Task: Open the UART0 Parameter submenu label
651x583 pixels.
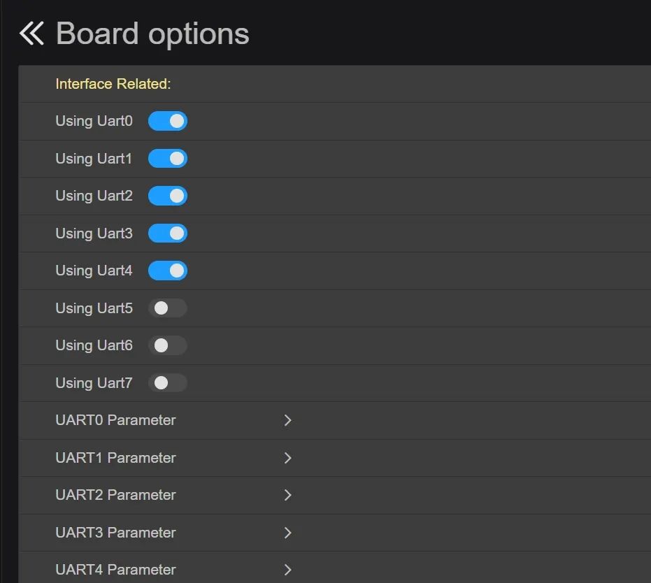Action: [x=115, y=420]
